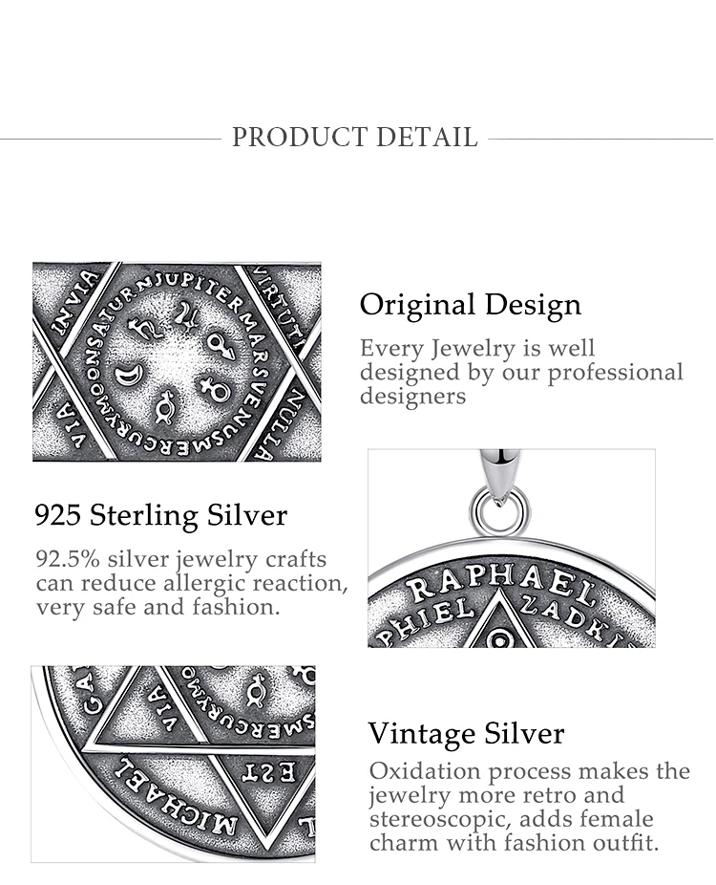Image resolution: width=716 pixels, height=885 pixels.
Task: Open the pendant bail closeup photo
Action: [511, 548]
